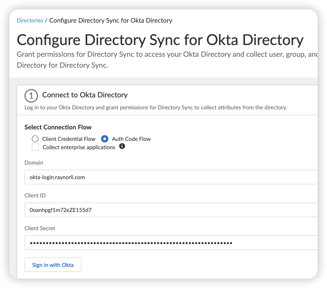Click the Grant permissions for Directory Sync subtitle
This screenshot has height=288, width=327.
[x=167, y=60]
